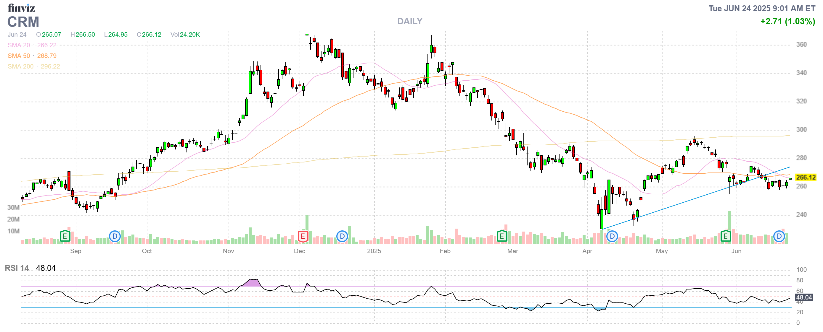Click the RSI 14 indicator title
The height and width of the screenshot is (332, 823).
click(x=17, y=268)
